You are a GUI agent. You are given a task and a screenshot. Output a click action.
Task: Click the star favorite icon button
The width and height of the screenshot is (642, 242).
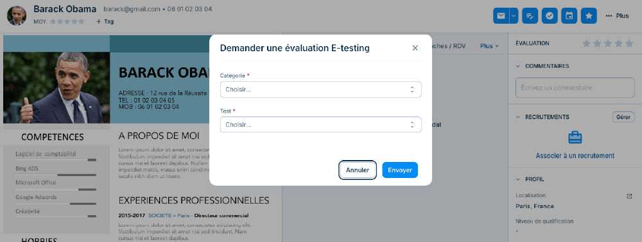[x=589, y=16]
